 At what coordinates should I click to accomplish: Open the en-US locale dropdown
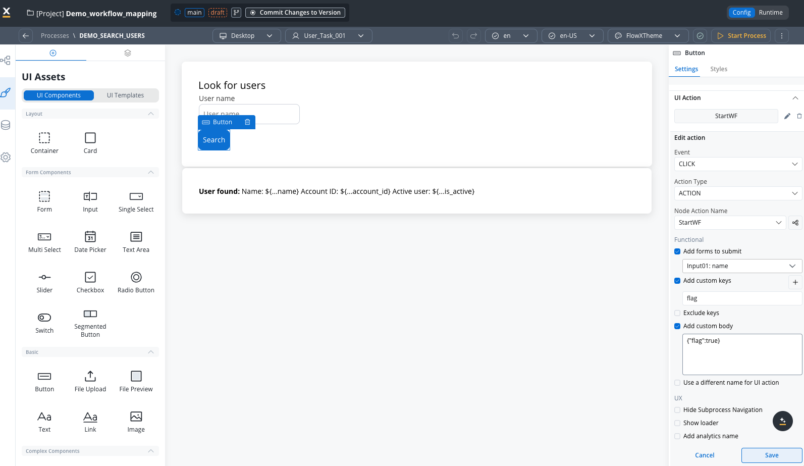572,36
